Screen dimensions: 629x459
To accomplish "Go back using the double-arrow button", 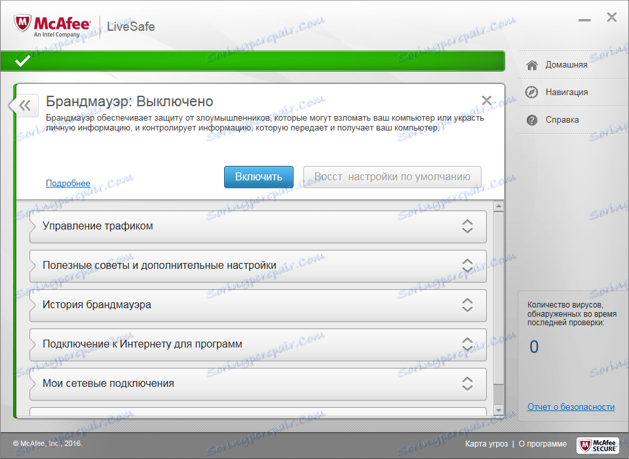I will pos(24,106).
